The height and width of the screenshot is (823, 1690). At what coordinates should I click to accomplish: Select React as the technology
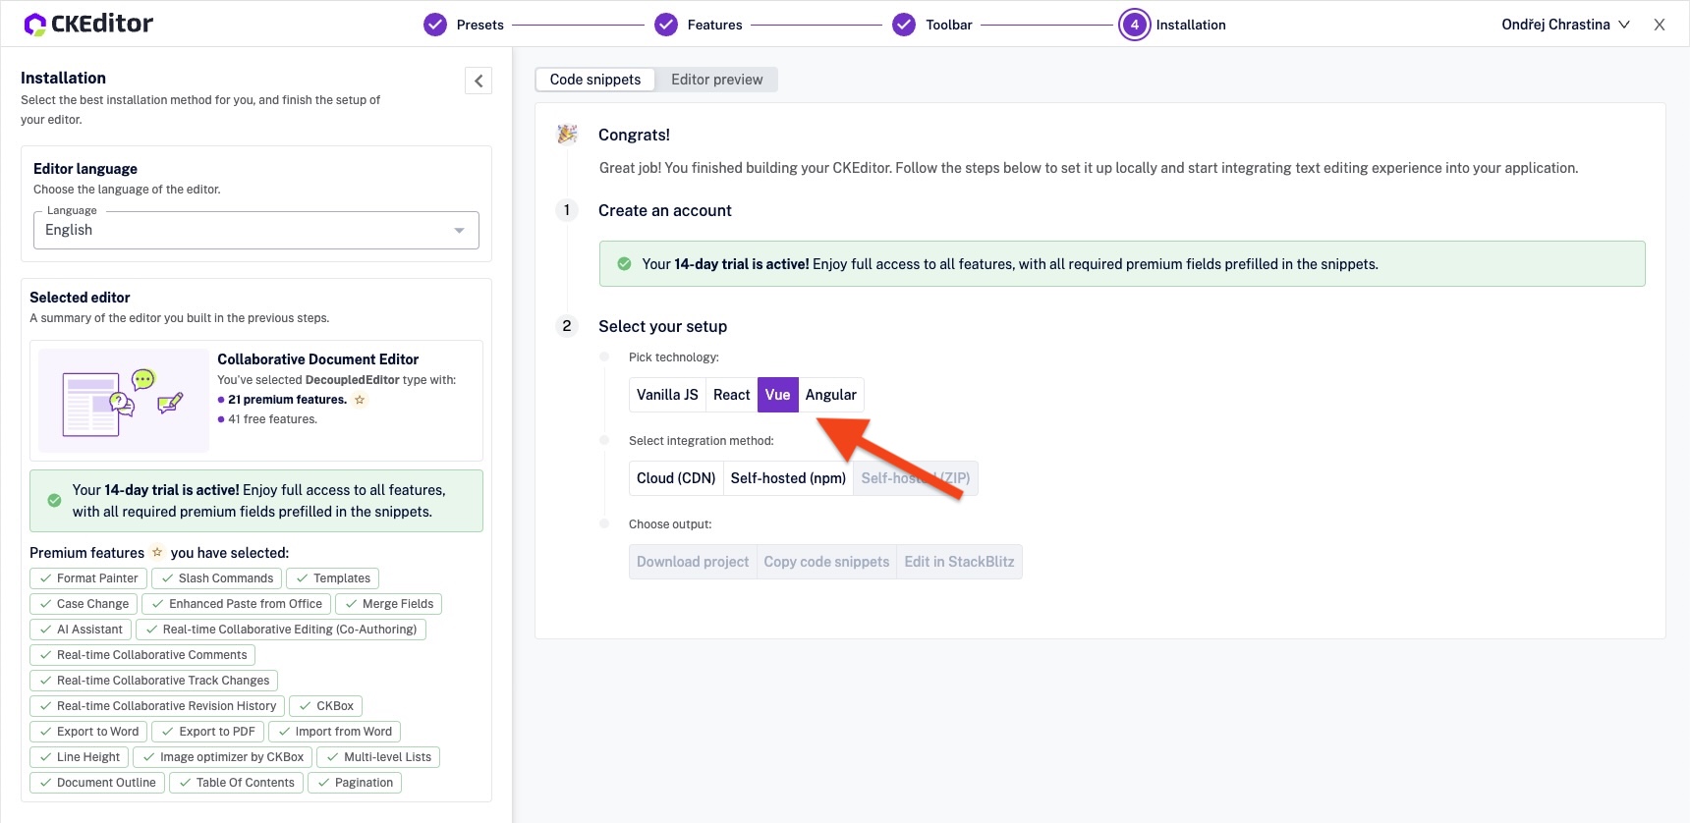731,395
